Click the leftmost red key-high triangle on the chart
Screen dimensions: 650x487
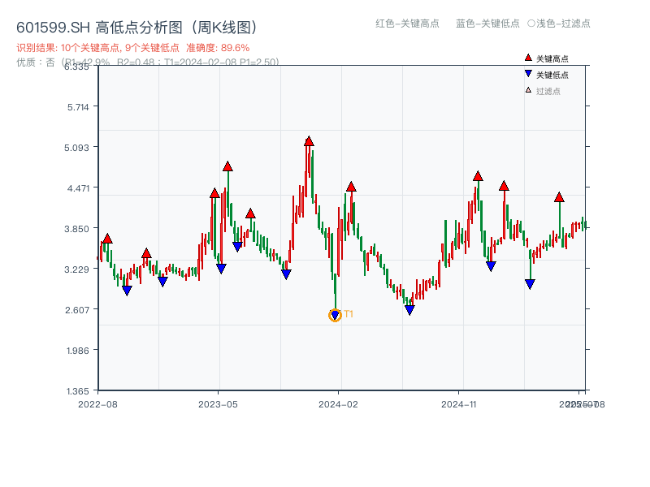(106, 239)
